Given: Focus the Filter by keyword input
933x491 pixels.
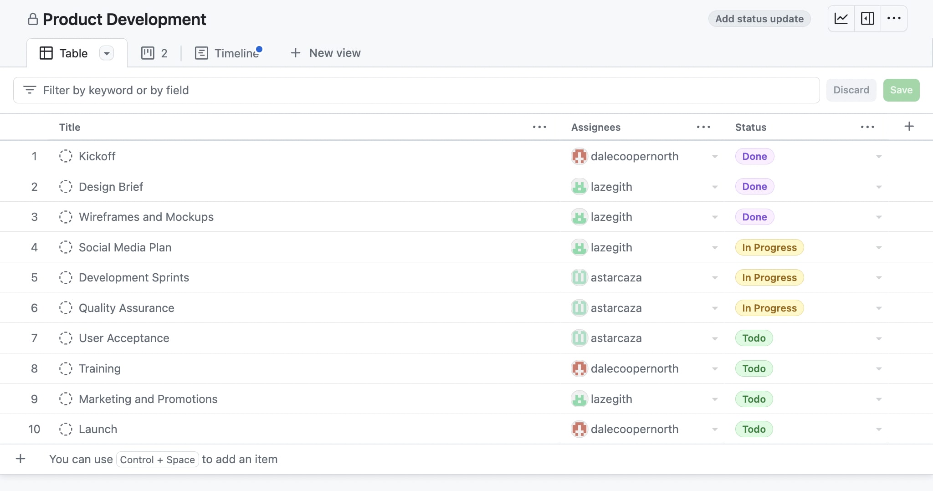Looking at the screenshot, I should pos(416,90).
